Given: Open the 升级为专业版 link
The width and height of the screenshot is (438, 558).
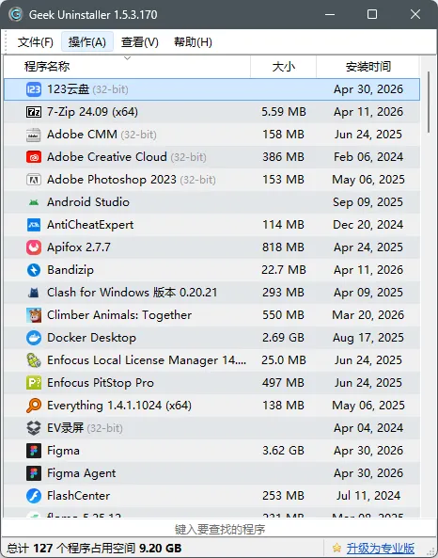Looking at the screenshot, I should [381, 548].
